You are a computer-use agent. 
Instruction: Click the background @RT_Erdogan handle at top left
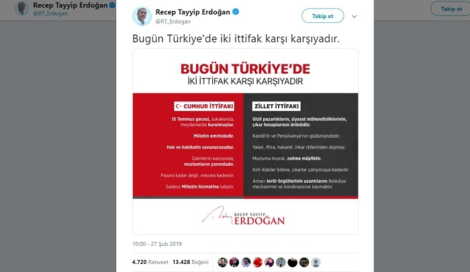[x=50, y=13]
